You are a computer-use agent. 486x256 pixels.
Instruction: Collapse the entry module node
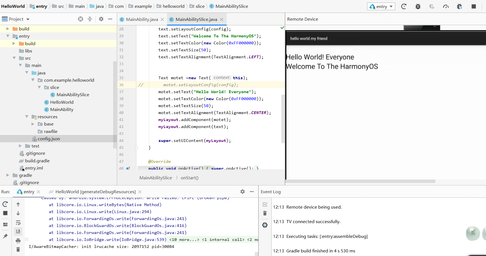8,36
